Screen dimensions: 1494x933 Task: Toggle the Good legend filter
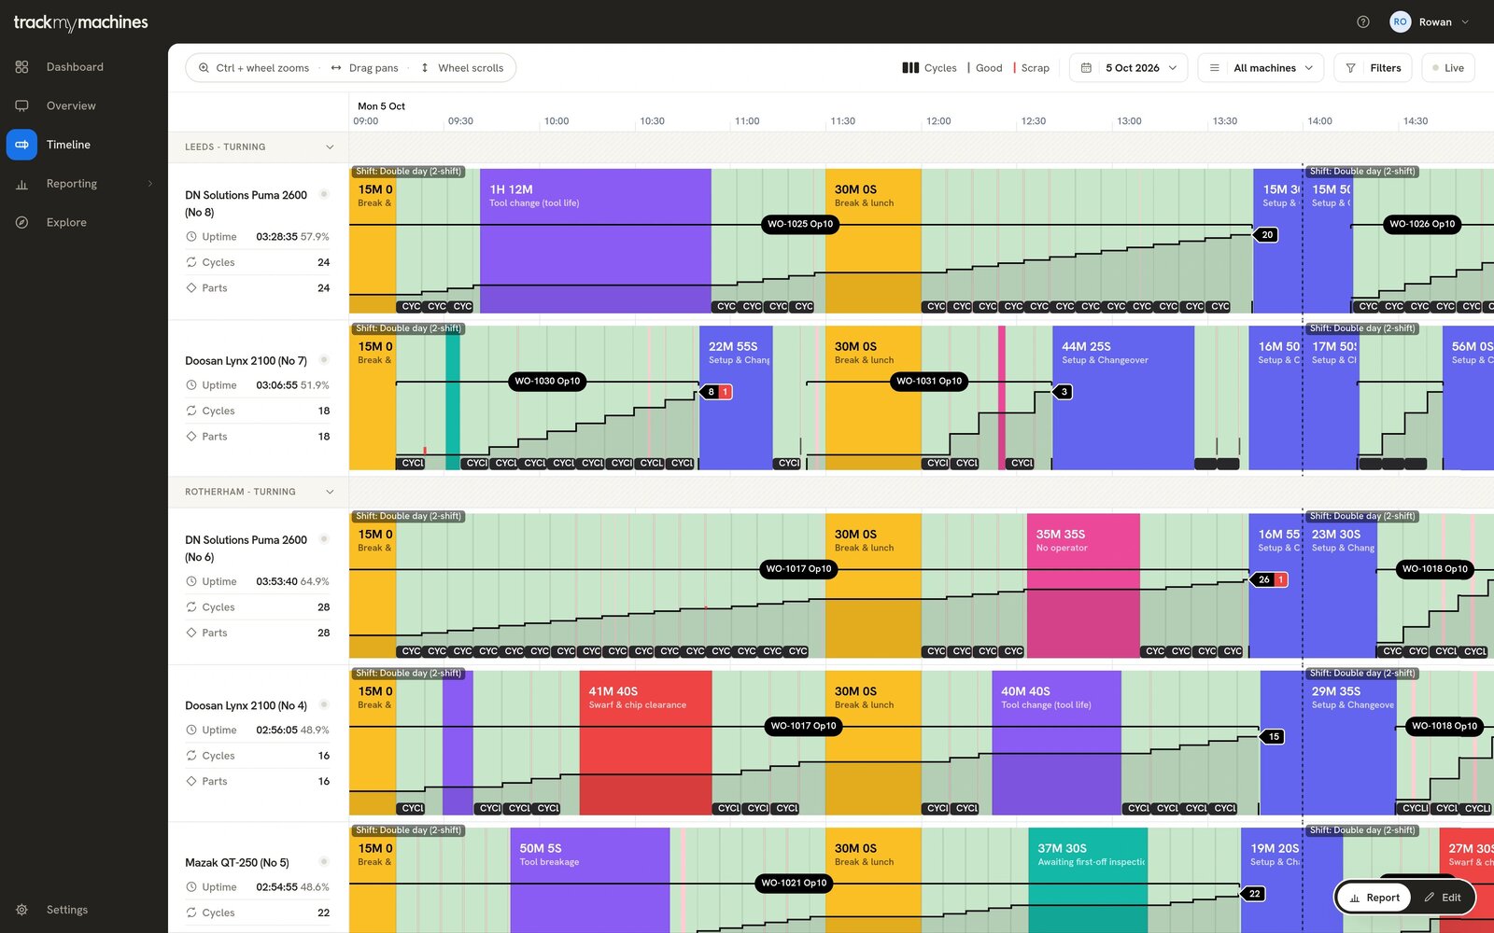point(985,68)
